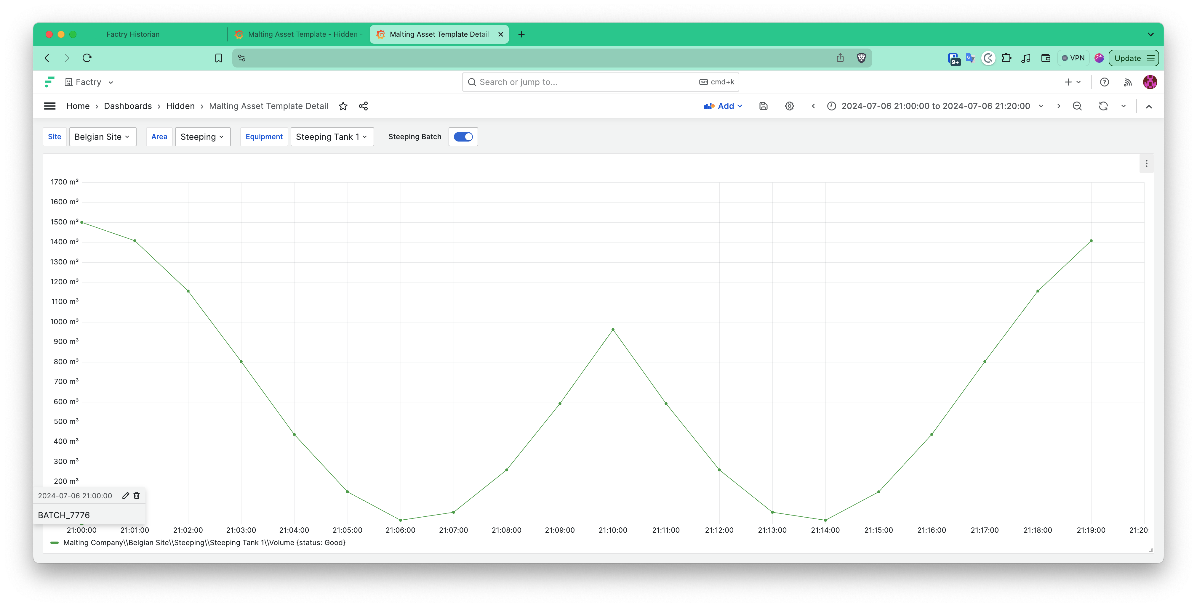Go forward in browser history

67,58
